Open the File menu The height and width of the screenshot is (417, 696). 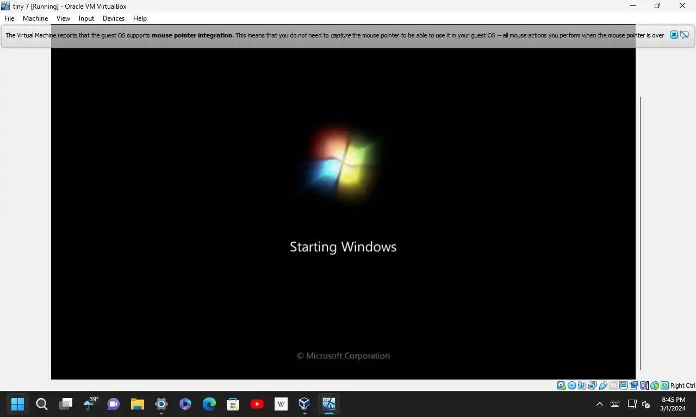coord(9,18)
